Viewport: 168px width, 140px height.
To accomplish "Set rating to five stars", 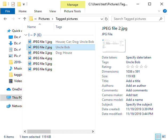I will pos(146,67).
